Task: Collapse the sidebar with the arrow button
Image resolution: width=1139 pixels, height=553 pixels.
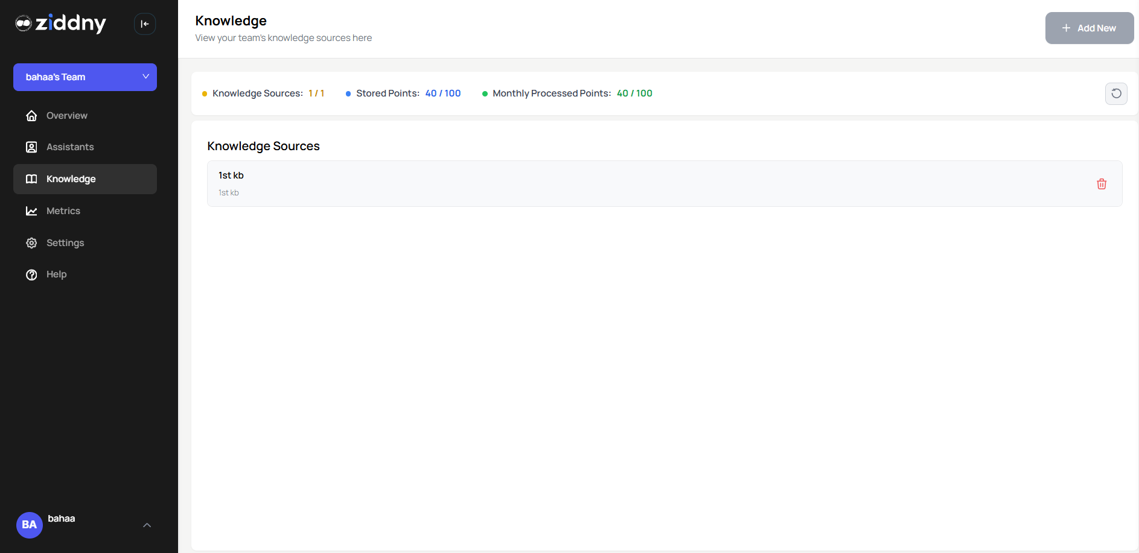Action: coord(145,24)
